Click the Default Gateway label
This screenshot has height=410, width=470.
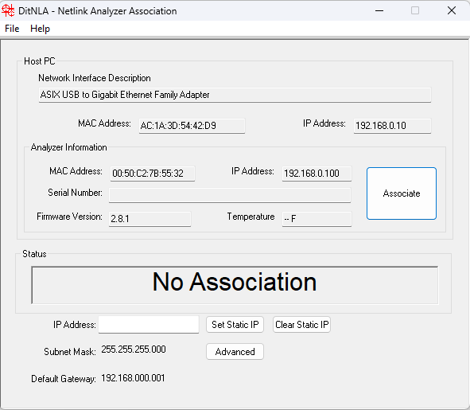(64, 379)
